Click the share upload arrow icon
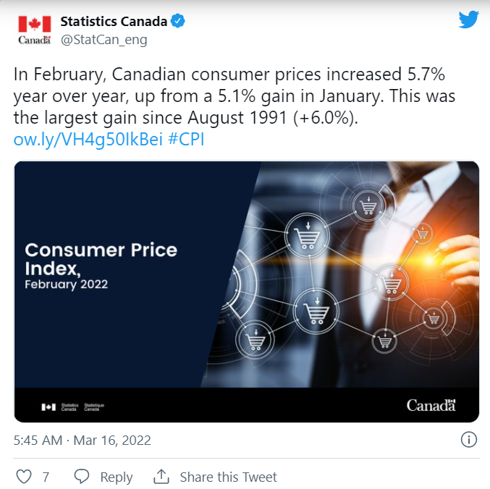490x489 pixels. [x=161, y=477]
